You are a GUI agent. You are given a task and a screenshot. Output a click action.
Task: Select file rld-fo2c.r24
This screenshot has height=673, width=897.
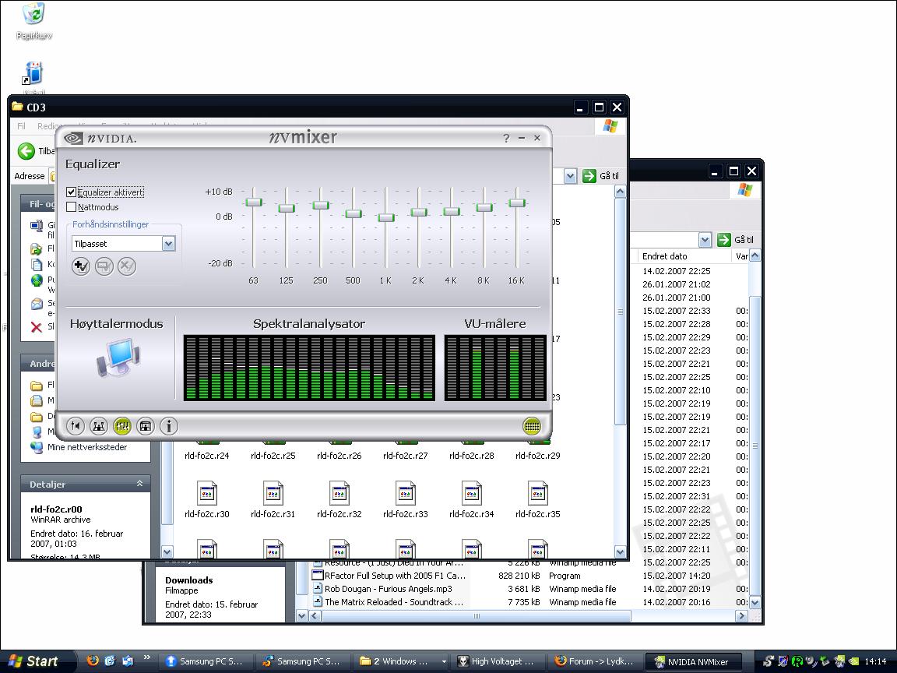[207, 456]
